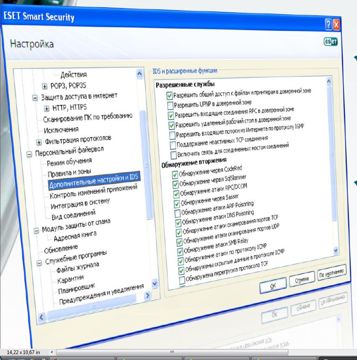Click the bottom viewer horizontal scrollbar thumb

[x=172, y=352]
